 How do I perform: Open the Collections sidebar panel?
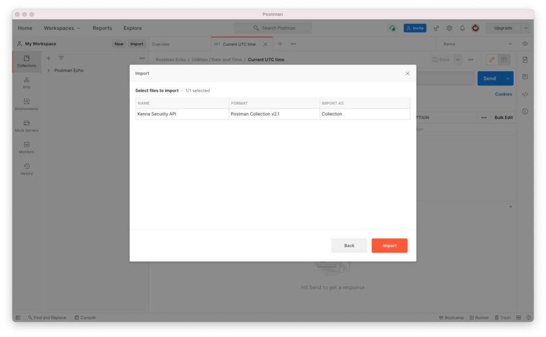point(26,62)
